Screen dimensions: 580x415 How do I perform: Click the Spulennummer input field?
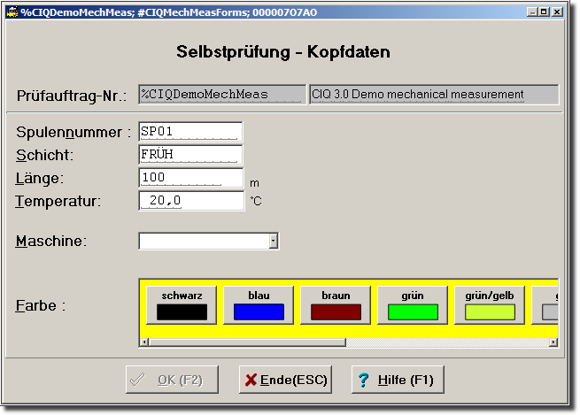point(190,132)
